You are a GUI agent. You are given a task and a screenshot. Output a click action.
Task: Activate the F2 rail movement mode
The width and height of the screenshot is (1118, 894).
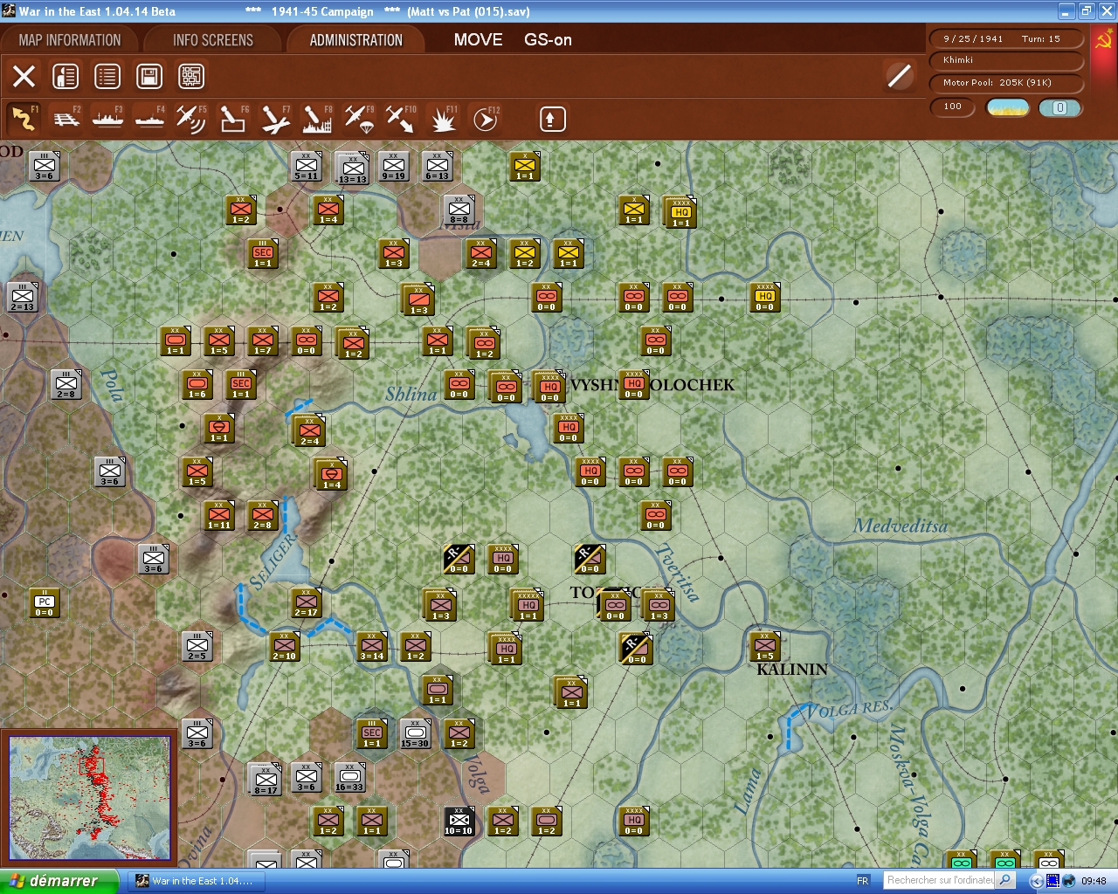[x=66, y=119]
